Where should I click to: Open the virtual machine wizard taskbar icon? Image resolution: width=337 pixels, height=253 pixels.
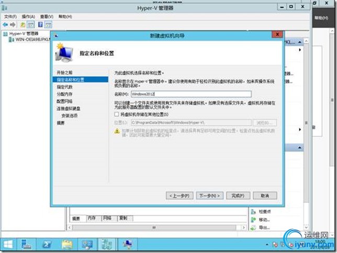128,245
